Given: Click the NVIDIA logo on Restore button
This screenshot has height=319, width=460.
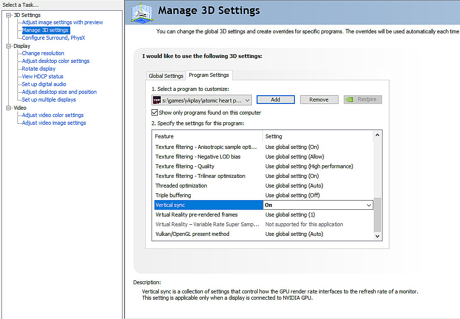Looking at the screenshot, I should (350, 100).
